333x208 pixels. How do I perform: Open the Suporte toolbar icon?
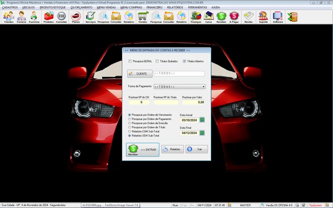263,17
